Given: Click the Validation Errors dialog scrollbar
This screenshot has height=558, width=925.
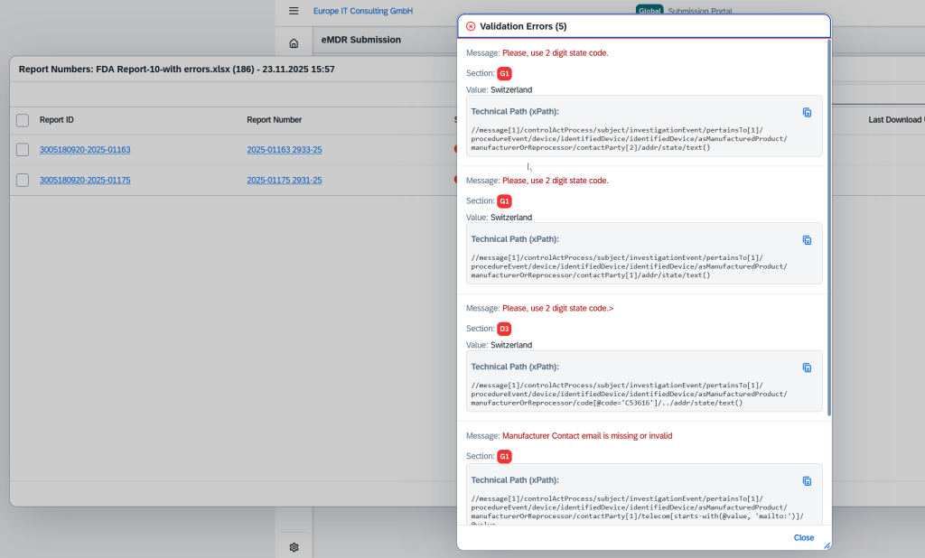Looking at the screenshot, I should click(x=828, y=226).
